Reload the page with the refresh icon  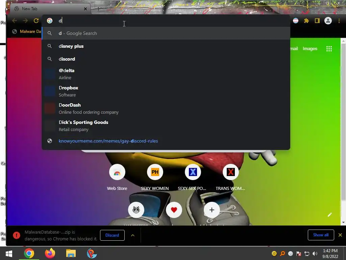coord(36,21)
